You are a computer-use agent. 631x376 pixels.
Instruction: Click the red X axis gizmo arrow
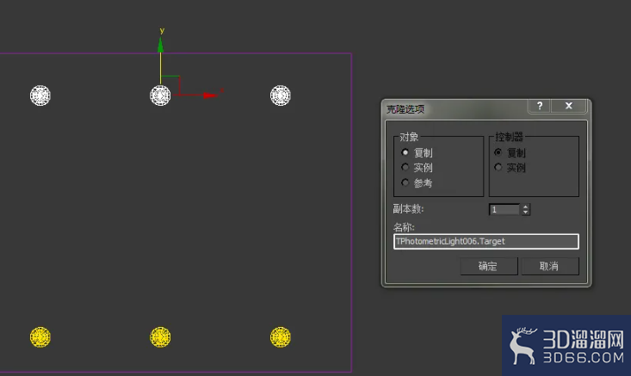click(211, 96)
